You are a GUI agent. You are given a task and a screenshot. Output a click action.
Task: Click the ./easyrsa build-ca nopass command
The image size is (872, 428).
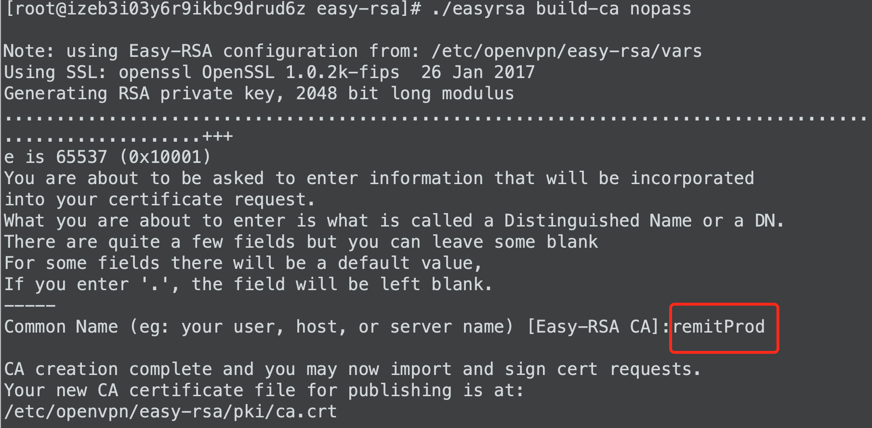click(x=562, y=9)
